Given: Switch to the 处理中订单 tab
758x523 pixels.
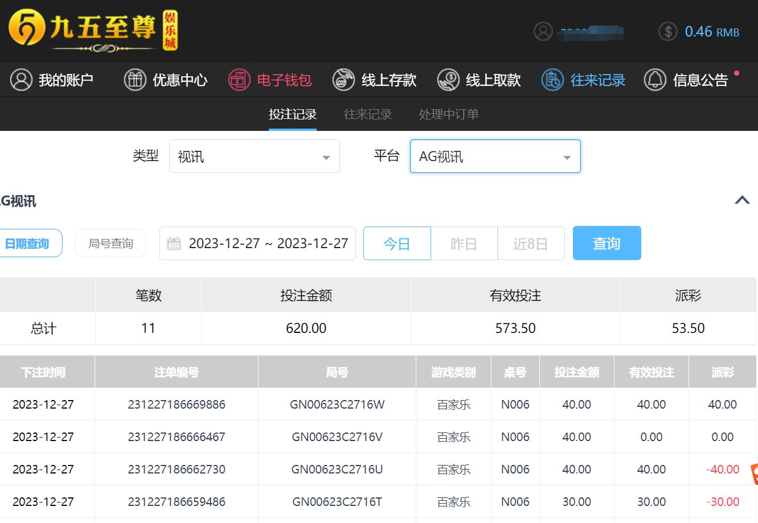Looking at the screenshot, I should coord(449,114).
